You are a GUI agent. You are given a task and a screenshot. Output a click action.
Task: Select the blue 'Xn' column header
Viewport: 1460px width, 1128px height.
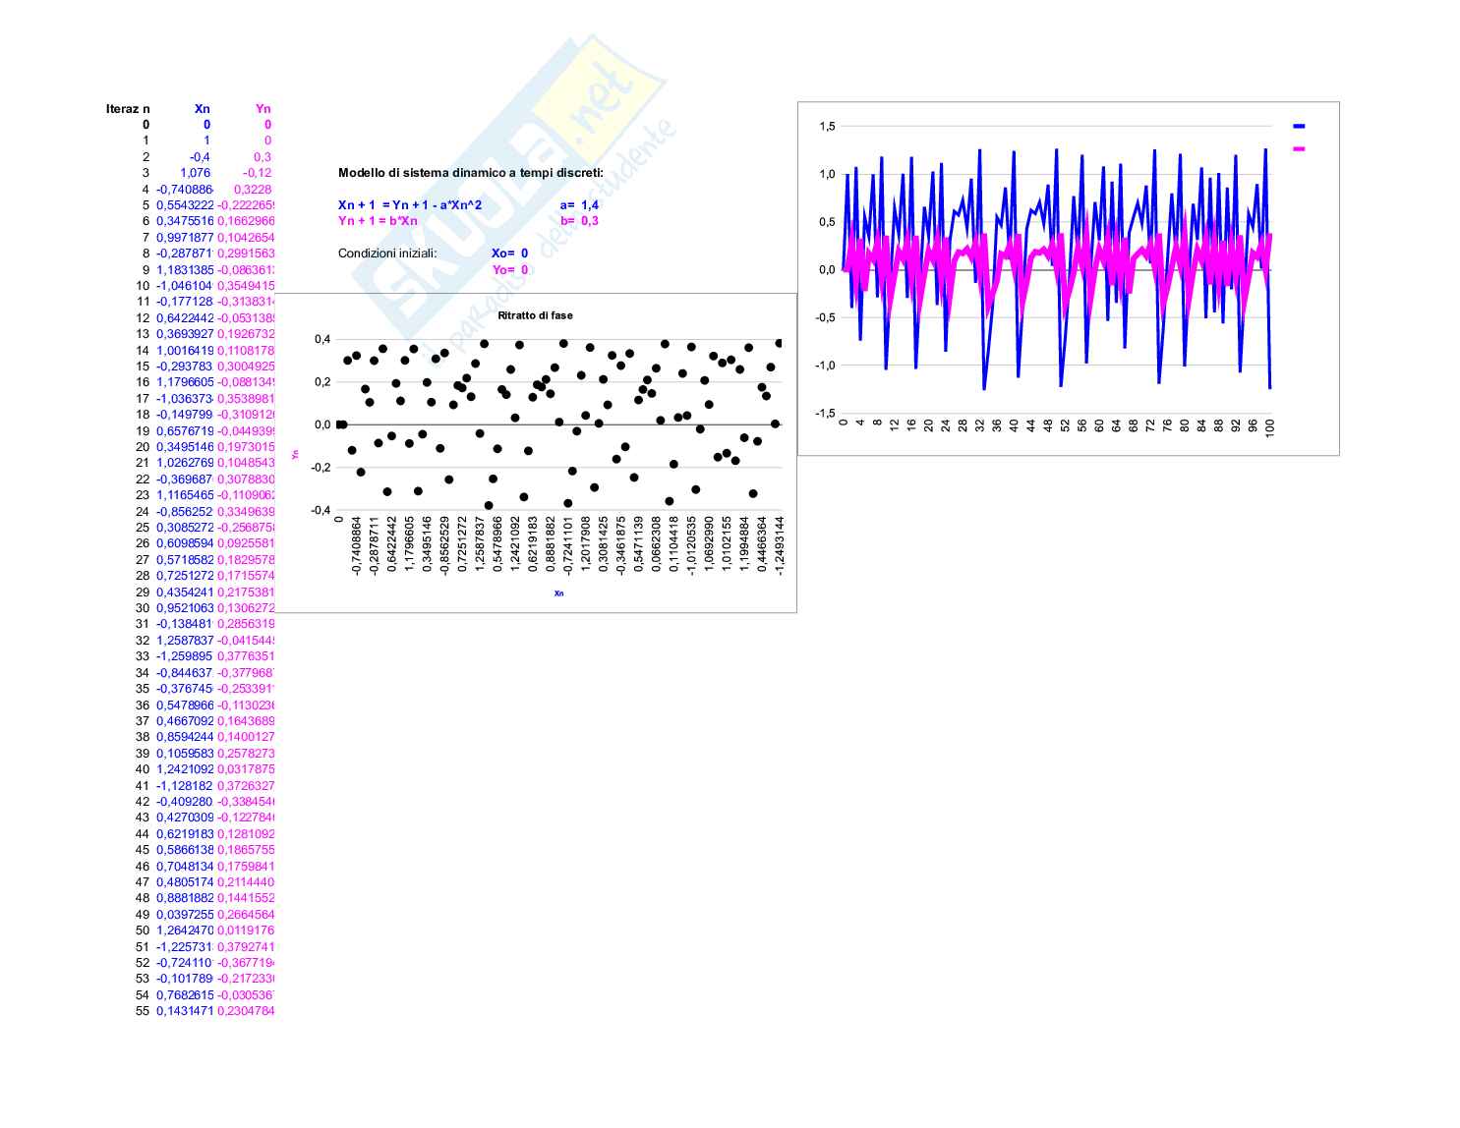click(202, 109)
